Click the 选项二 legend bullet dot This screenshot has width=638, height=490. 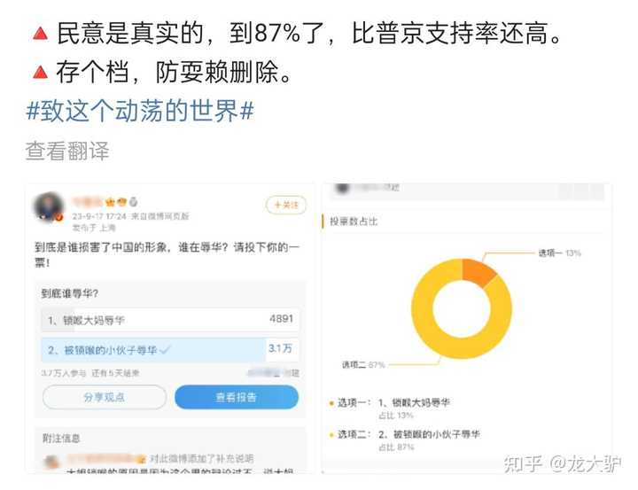[x=331, y=435]
